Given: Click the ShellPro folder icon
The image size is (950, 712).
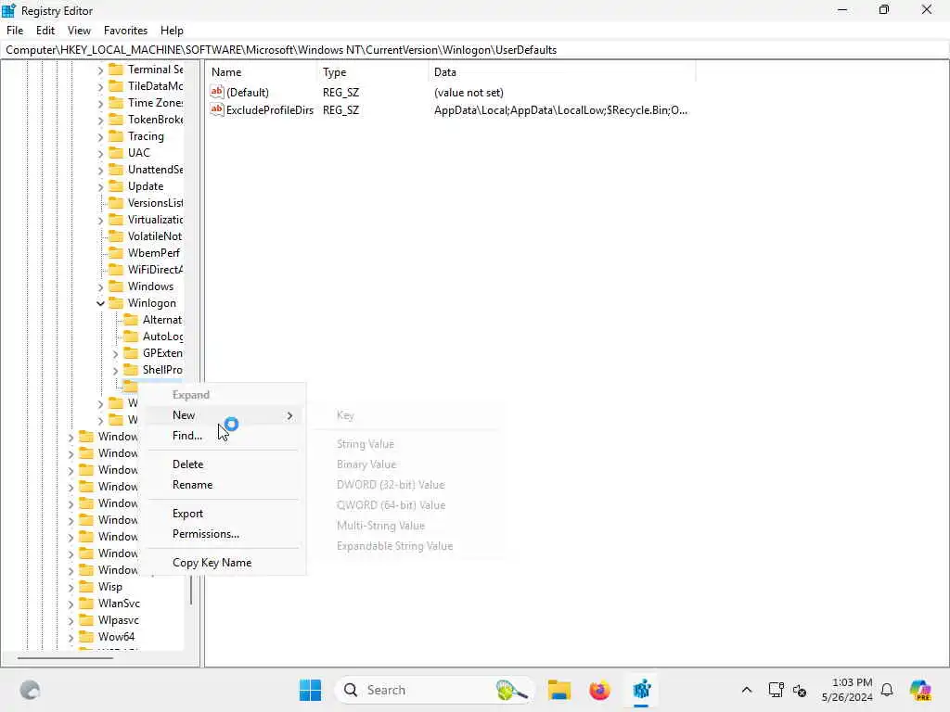Looking at the screenshot, I should [x=130, y=369].
